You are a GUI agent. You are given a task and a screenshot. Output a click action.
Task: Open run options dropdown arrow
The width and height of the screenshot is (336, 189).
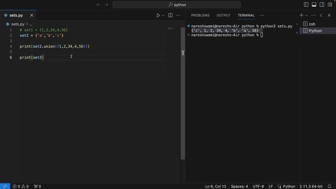(x=163, y=15)
